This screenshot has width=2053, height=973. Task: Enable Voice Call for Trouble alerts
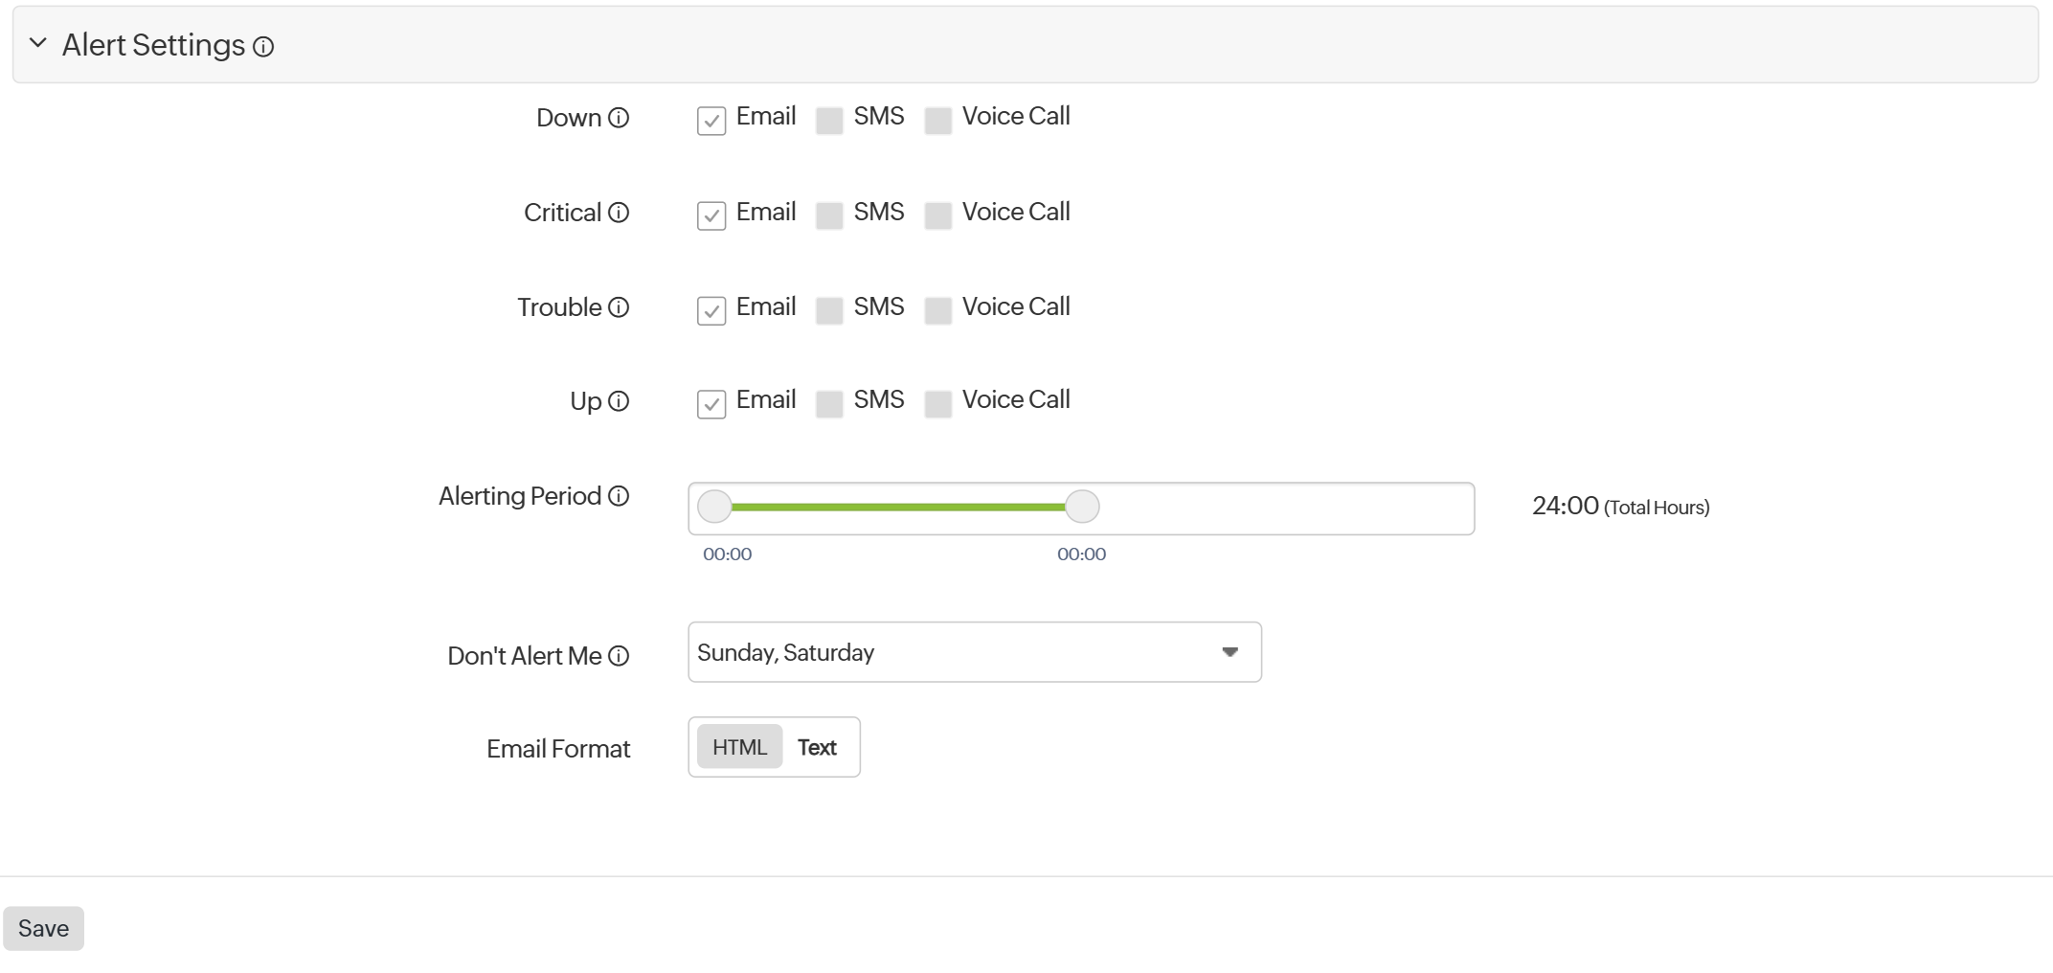point(937,310)
